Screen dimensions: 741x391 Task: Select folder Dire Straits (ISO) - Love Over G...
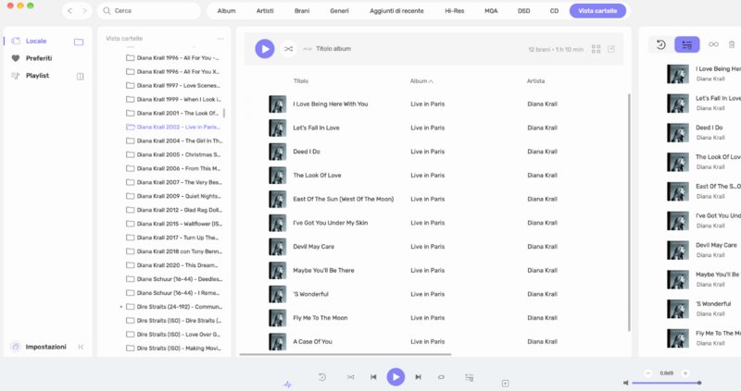(x=173, y=335)
